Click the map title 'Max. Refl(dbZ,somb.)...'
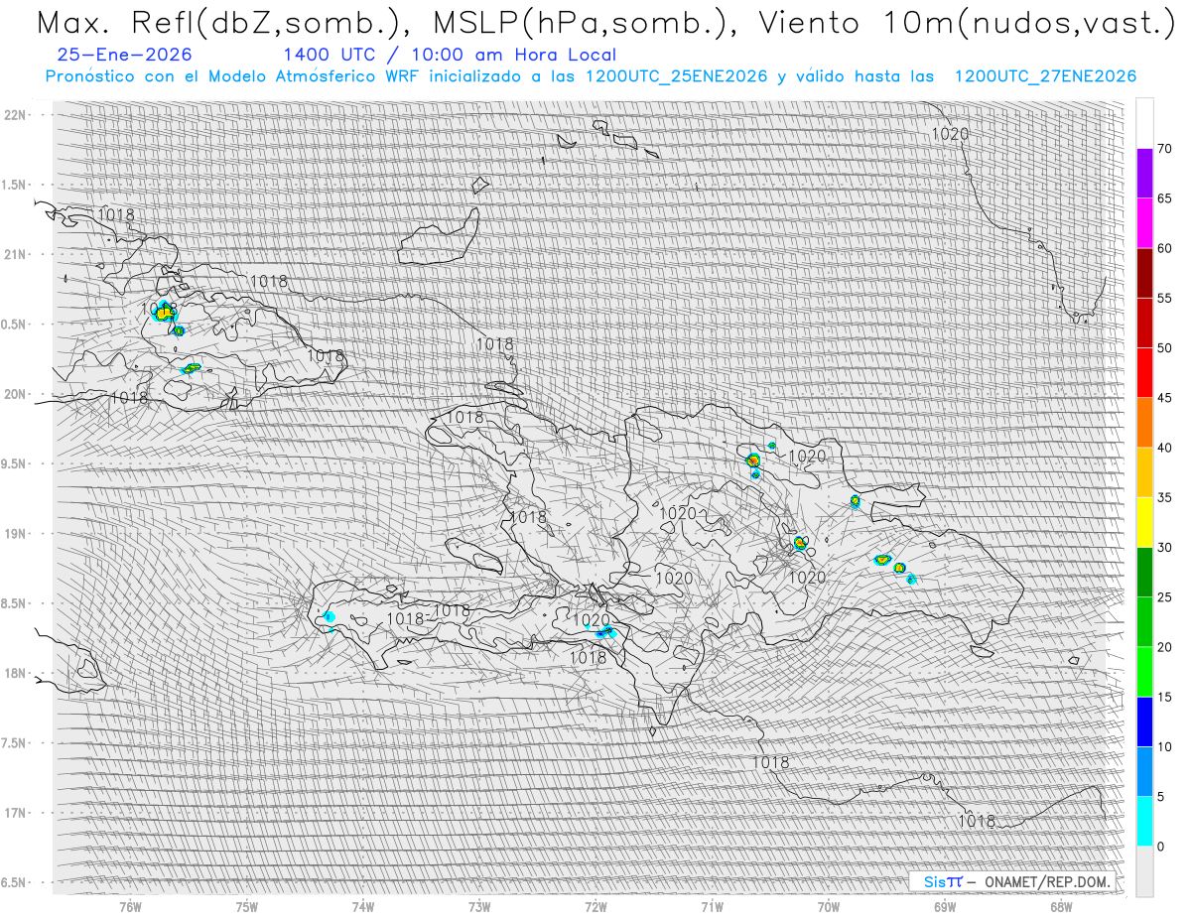This screenshot has height=920, width=1191. 605,22
